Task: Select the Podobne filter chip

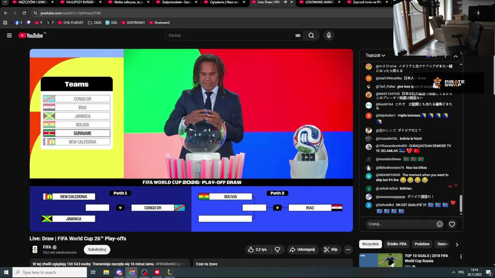Action: tap(422, 244)
